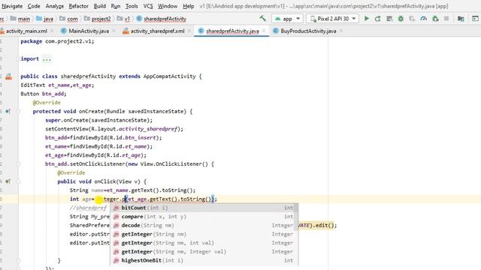Click the setContentView code line
481x270 pixels.
click(114, 129)
